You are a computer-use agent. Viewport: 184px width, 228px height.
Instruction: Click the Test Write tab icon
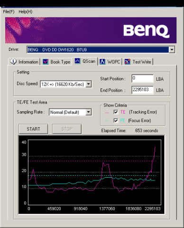(x=128, y=62)
